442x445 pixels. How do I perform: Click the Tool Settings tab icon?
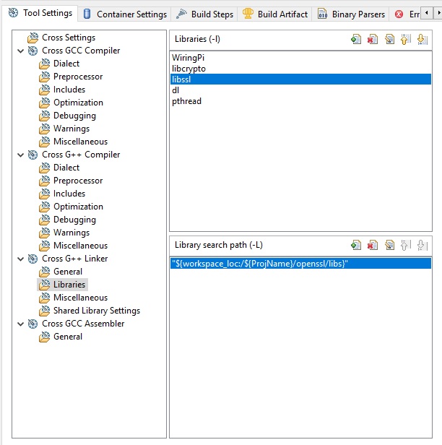coord(13,13)
